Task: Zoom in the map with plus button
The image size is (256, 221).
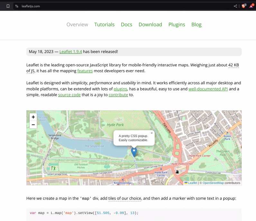Action: pyautogui.click(x=33, y=117)
